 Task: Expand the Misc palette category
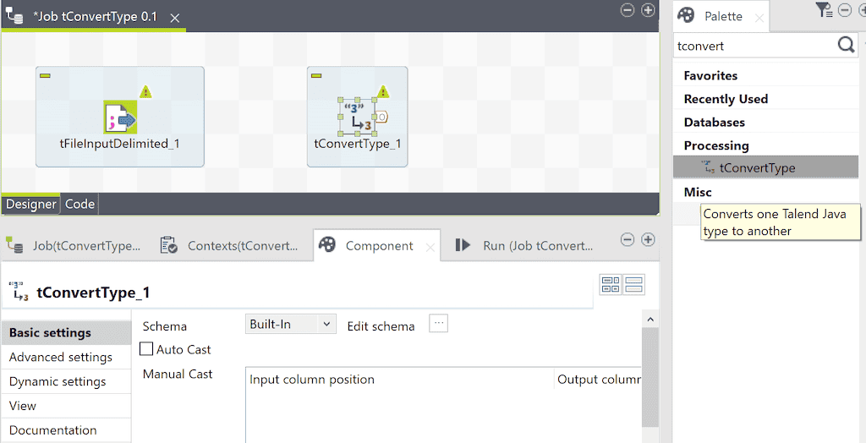[x=698, y=192]
